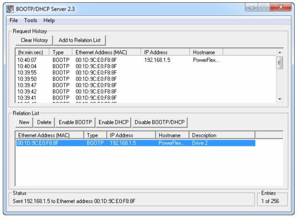Click the Enable DHCP button
The image size is (297, 218).
click(113, 122)
